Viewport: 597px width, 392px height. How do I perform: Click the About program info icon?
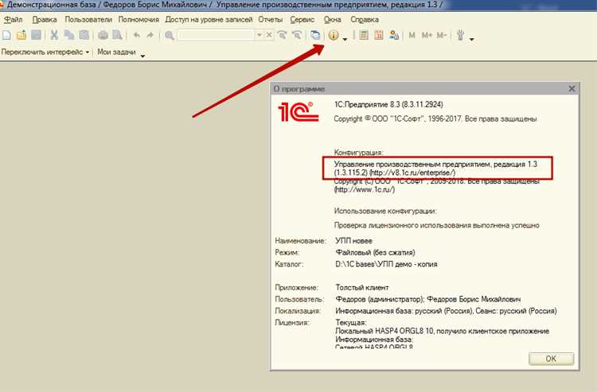[334, 35]
